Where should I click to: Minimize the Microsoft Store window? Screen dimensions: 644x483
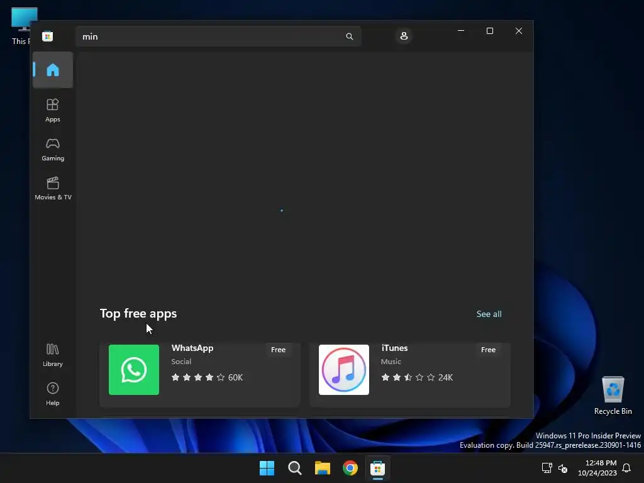[461, 31]
